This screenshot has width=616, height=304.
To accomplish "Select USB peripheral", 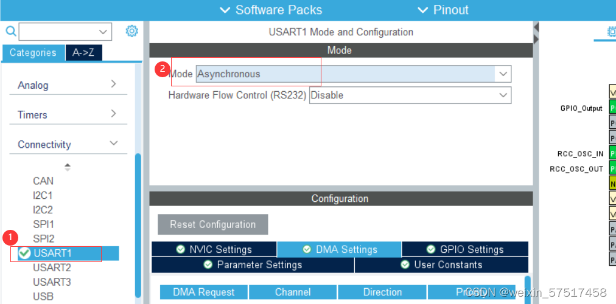I will (x=43, y=297).
